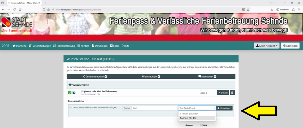
Task: Collapse the phaeno event Details
Action: pos(222,93)
